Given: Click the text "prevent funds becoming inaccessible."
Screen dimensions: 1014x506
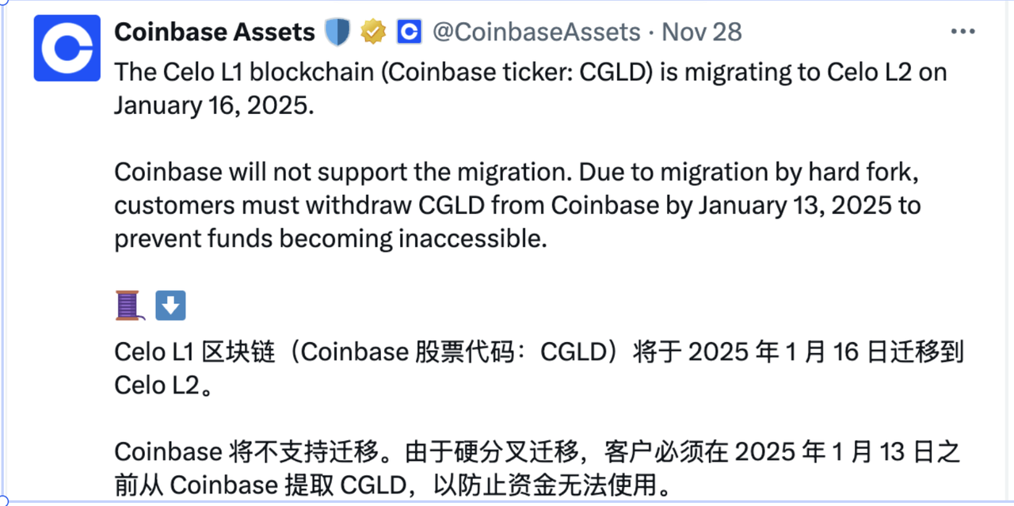Looking at the screenshot, I should point(330,239).
